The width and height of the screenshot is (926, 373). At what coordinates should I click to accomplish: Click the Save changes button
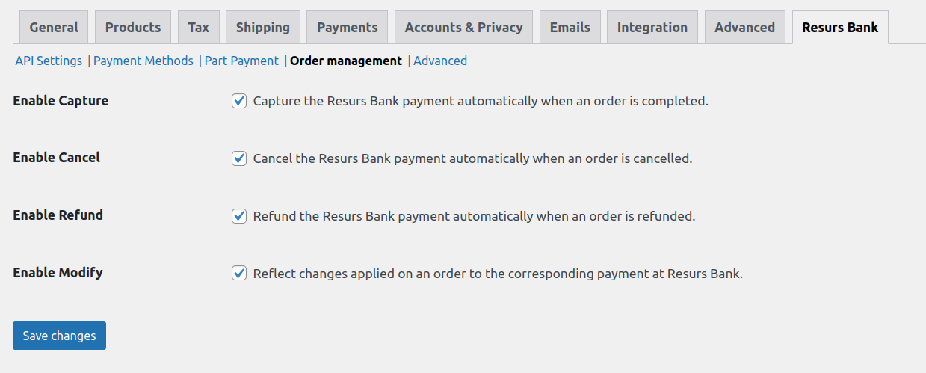[59, 336]
